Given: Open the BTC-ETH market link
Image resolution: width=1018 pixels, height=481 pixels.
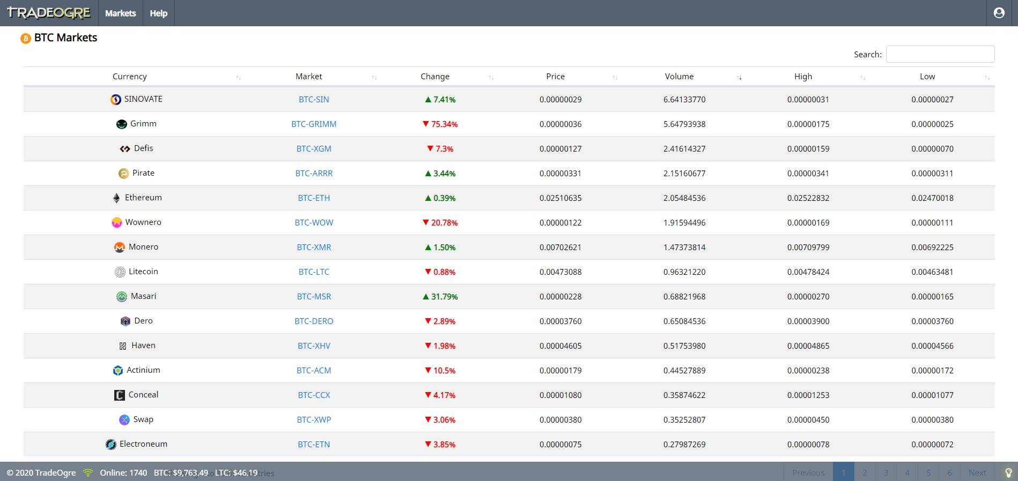Looking at the screenshot, I should pos(314,198).
